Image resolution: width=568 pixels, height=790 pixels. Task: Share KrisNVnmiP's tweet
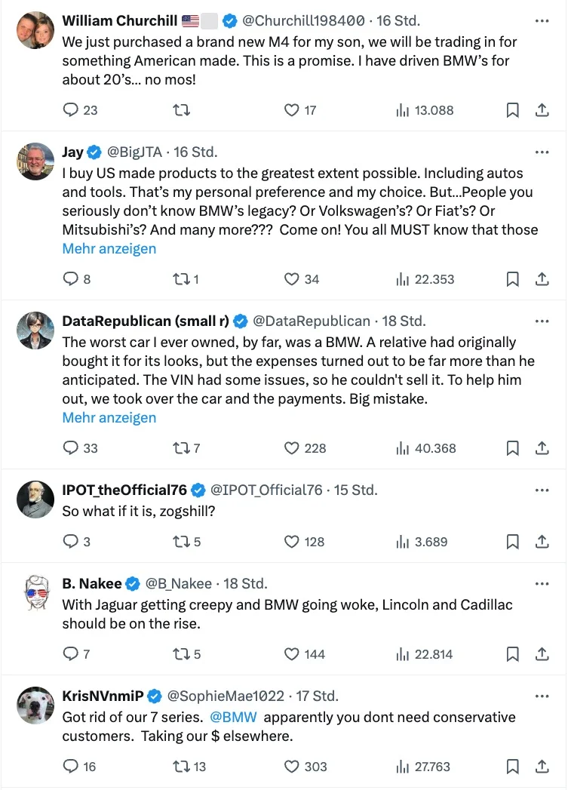pyautogui.click(x=542, y=767)
